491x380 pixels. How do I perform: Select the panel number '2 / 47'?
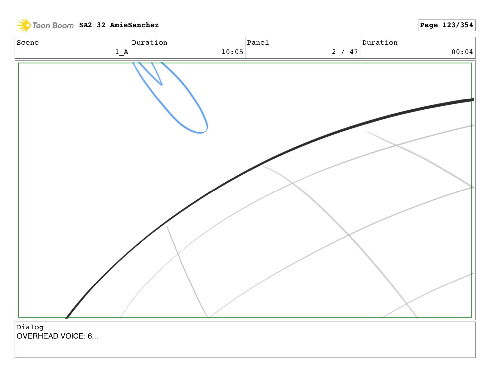pos(345,52)
